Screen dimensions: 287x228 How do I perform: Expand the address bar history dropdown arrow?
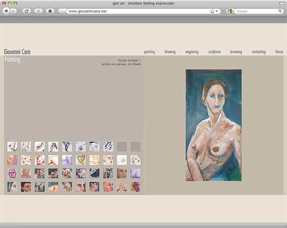pos(217,11)
